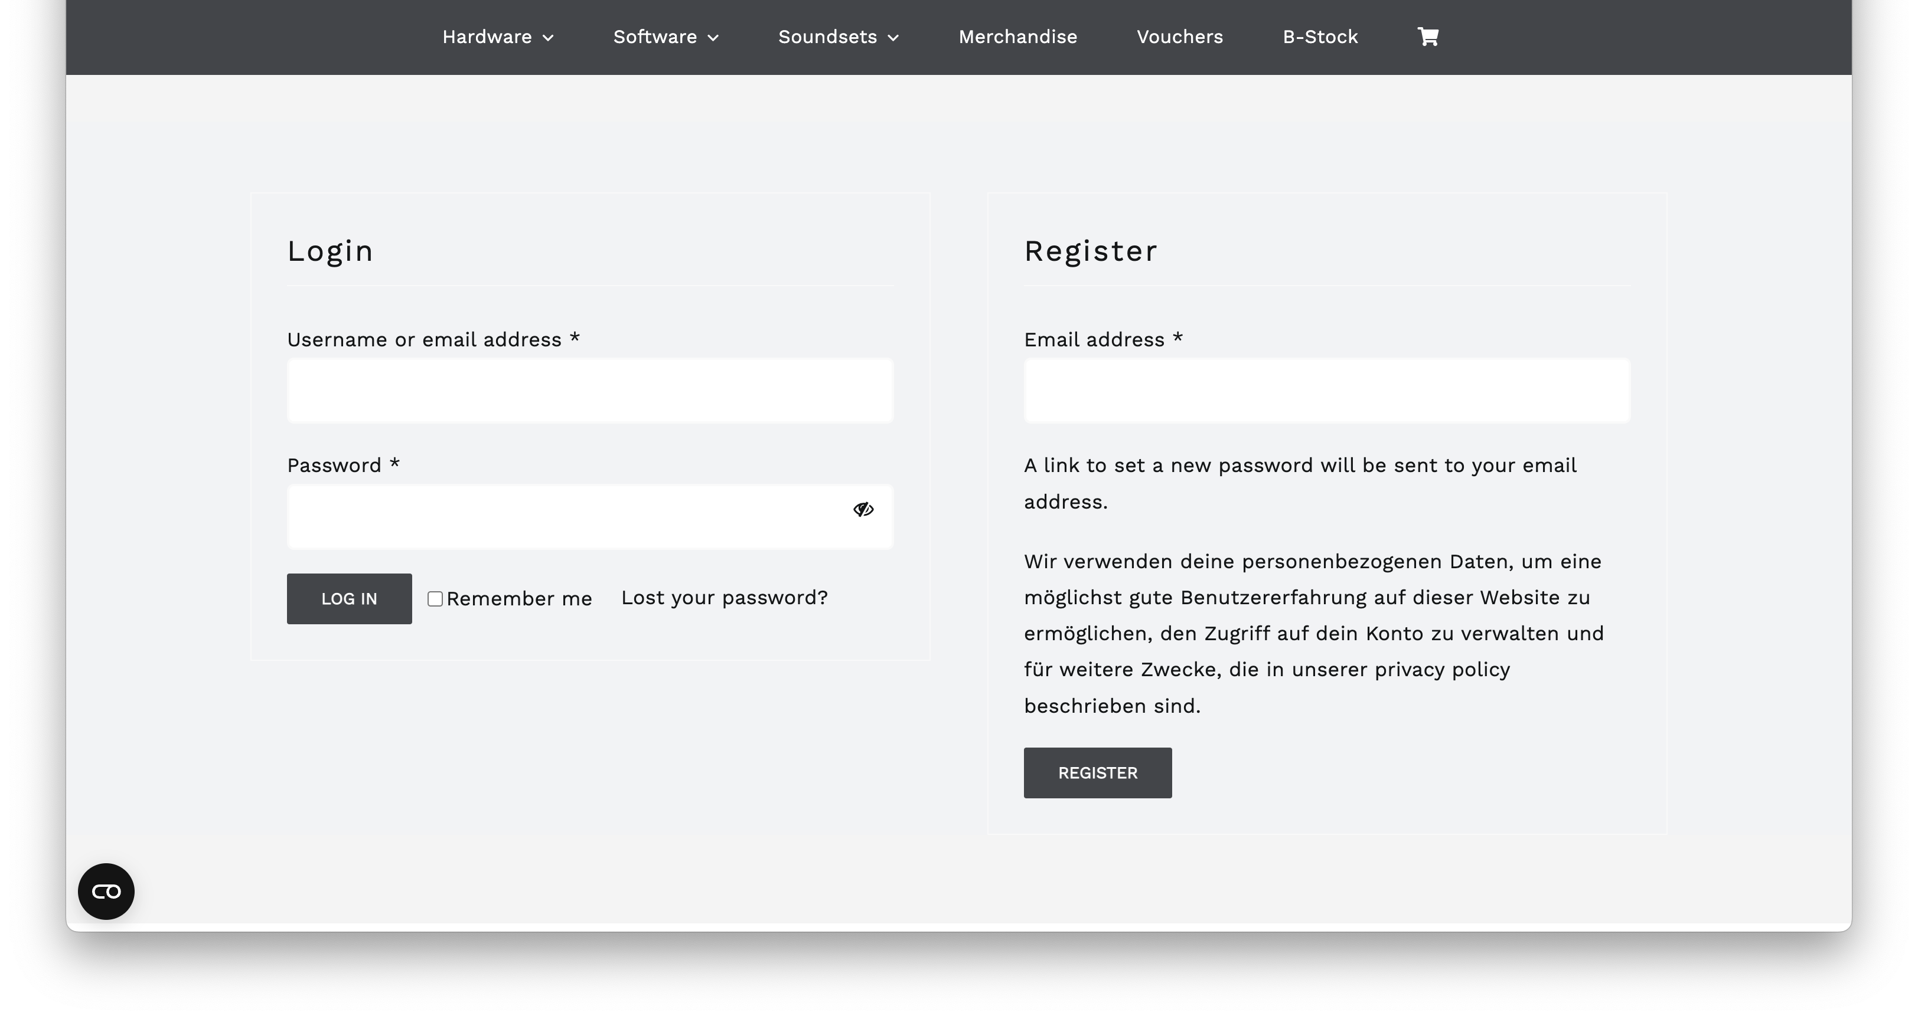Expand the Hardware dropdown chevron
Viewport: 1918px width, 1019px height.
pos(549,38)
